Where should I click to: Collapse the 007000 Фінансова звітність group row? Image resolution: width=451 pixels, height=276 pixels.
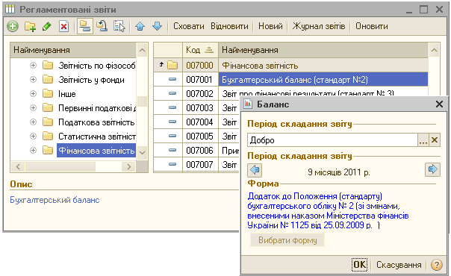pyautogui.click(x=161, y=65)
